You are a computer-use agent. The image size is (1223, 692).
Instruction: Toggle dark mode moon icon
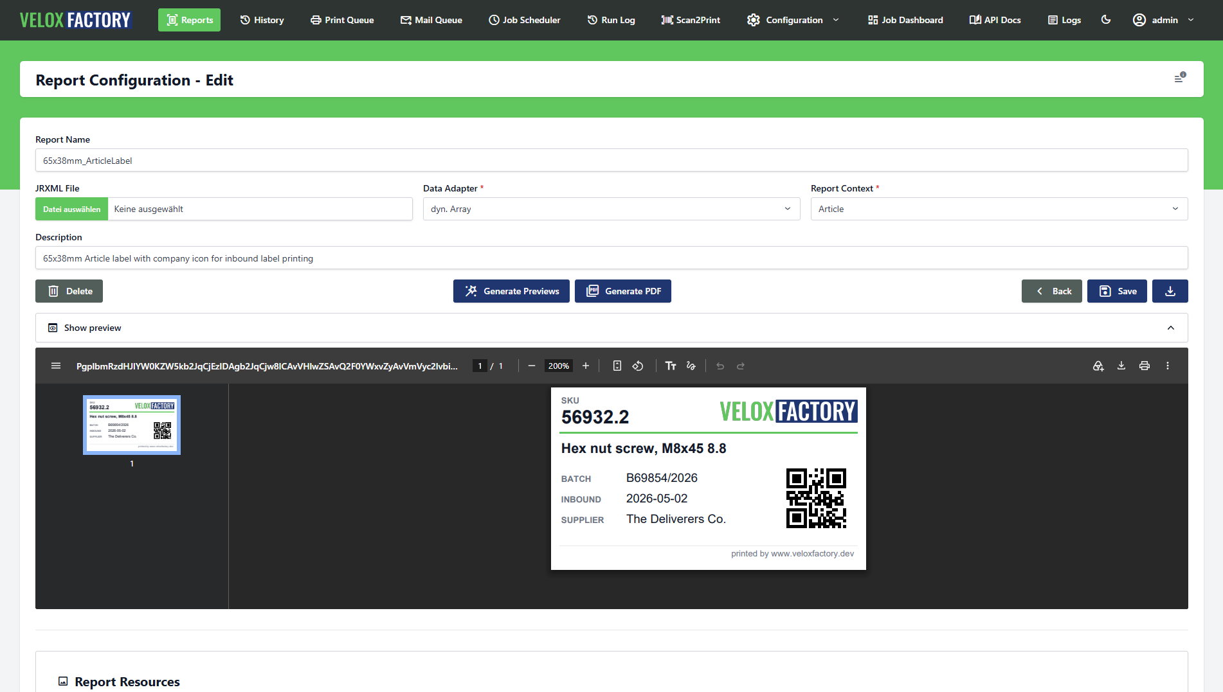click(x=1106, y=20)
